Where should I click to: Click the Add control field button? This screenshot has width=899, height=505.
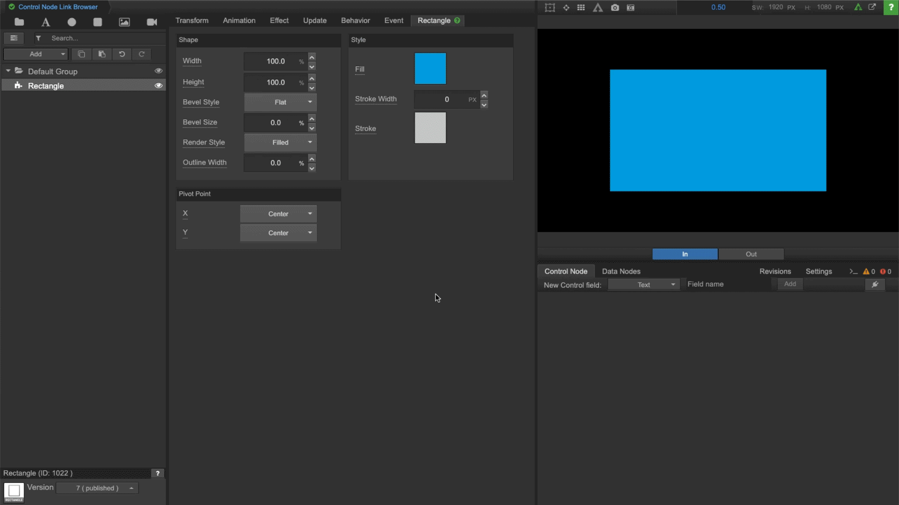(790, 284)
